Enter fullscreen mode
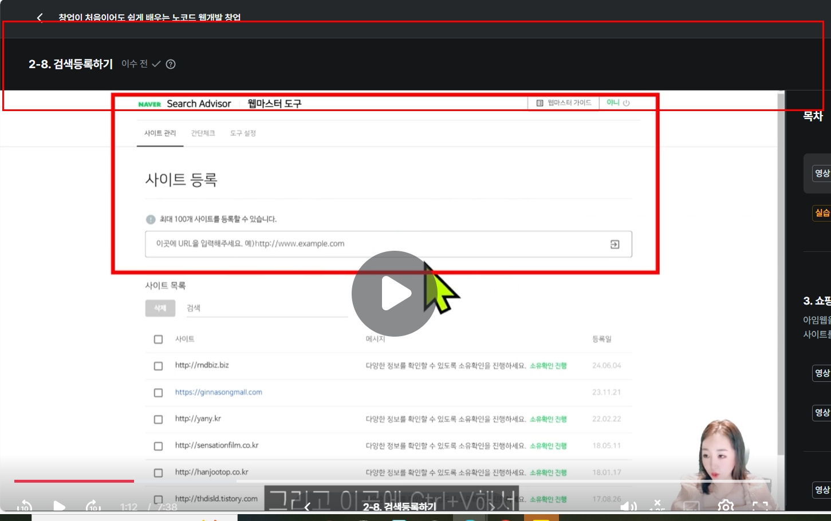Viewport: 831px width, 521px height. point(760,507)
